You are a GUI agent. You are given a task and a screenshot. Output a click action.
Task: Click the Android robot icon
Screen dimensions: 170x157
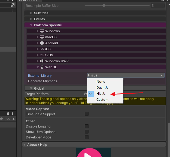coord(42,43)
